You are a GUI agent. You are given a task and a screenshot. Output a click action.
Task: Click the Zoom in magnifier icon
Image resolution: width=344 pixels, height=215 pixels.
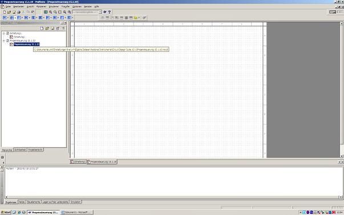[x=50, y=12]
